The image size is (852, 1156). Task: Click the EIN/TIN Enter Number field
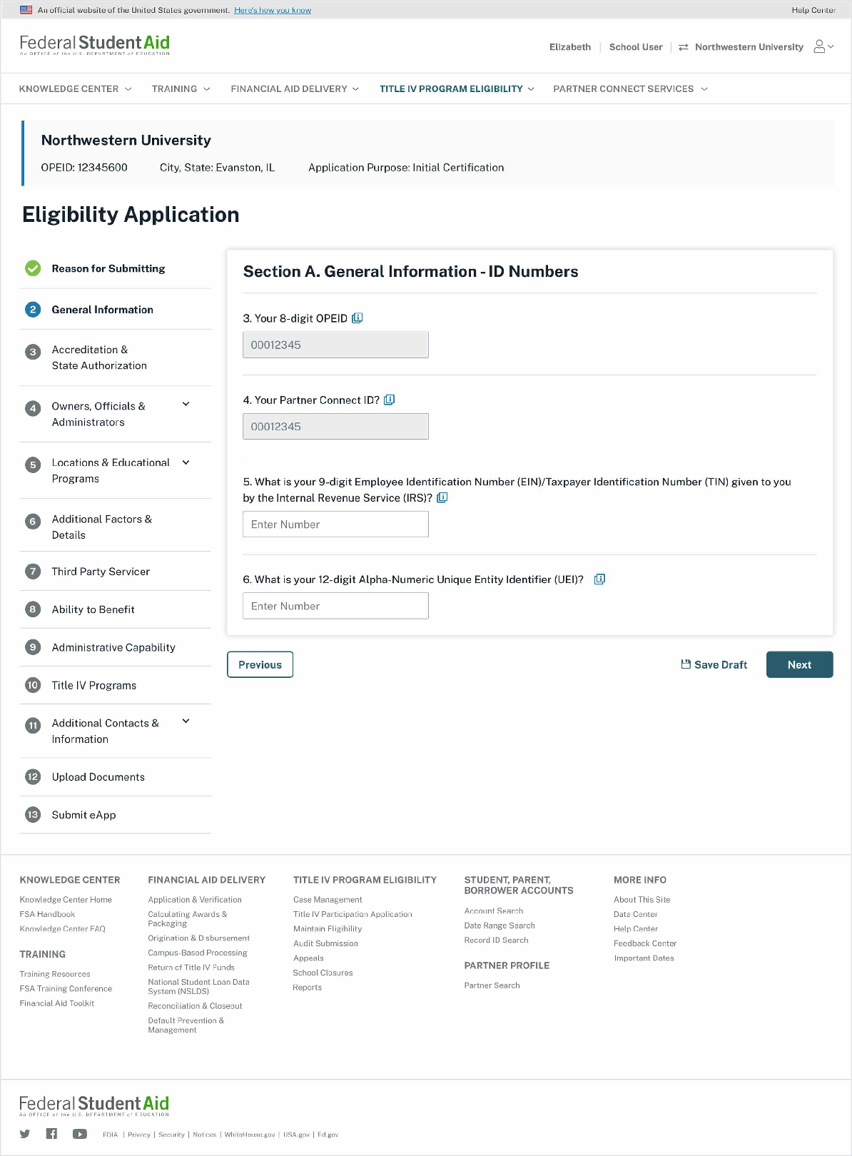pyautogui.click(x=335, y=524)
